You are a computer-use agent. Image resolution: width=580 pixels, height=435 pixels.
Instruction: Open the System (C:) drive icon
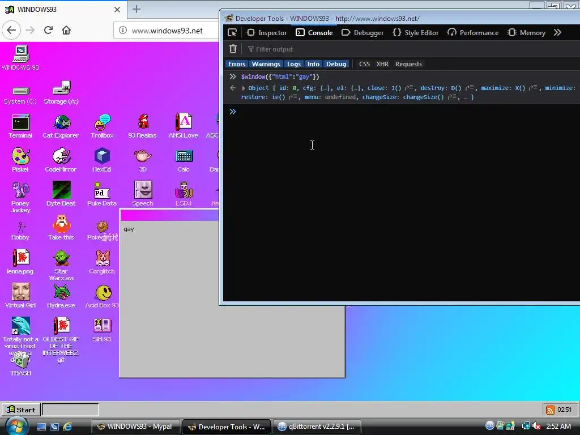click(20, 95)
